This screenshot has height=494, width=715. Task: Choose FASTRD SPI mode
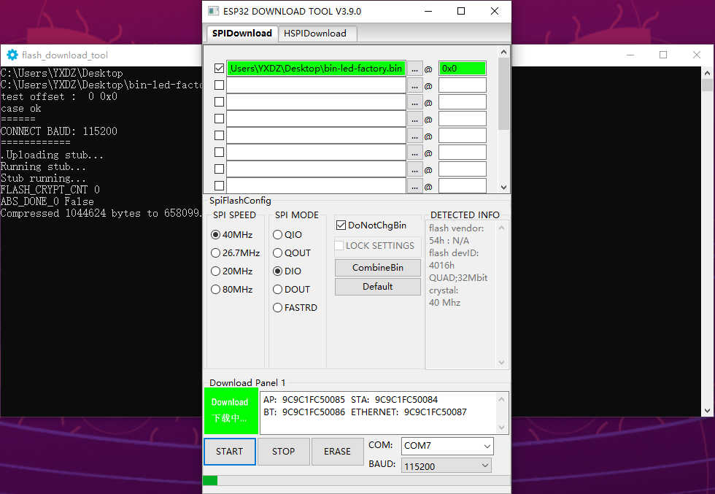pos(295,307)
